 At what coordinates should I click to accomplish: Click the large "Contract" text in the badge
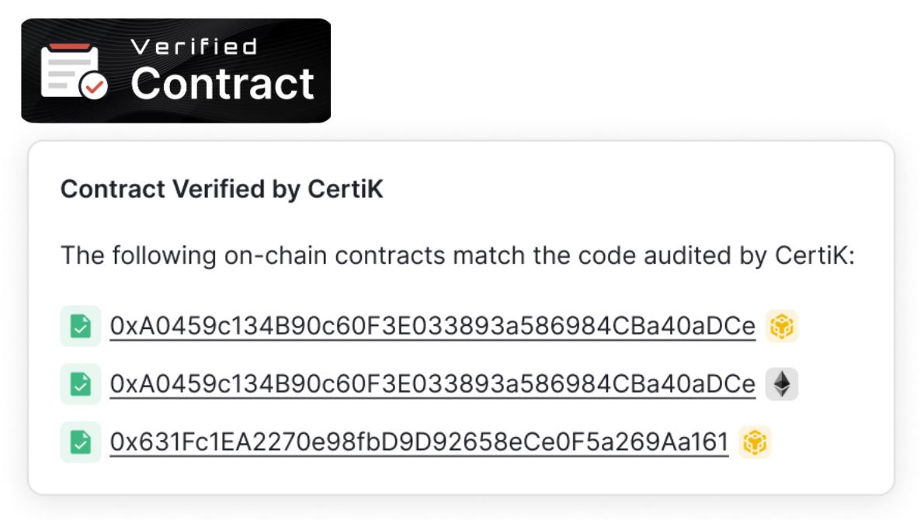point(222,84)
